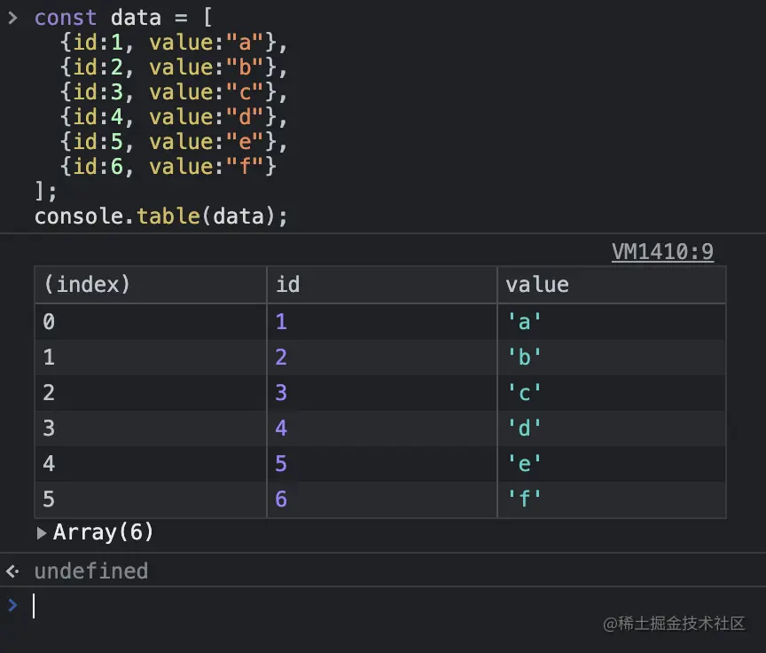
Task: Click the console.table(data) code line
Action: point(161,216)
